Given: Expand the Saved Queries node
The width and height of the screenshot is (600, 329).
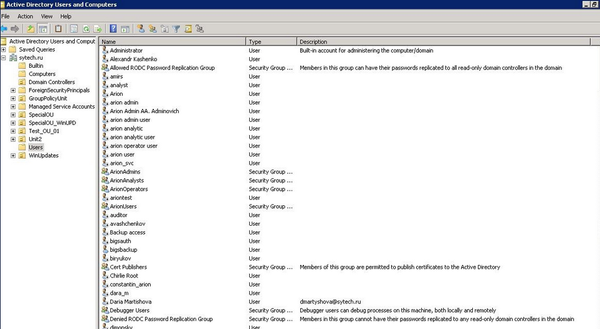Looking at the screenshot, I should click(x=4, y=50).
